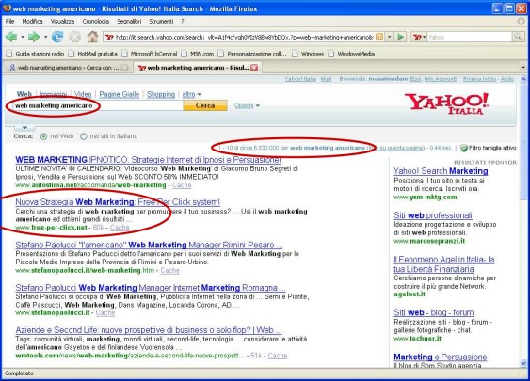Click the Firefox Yahoo search bar field

pos(470,37)
